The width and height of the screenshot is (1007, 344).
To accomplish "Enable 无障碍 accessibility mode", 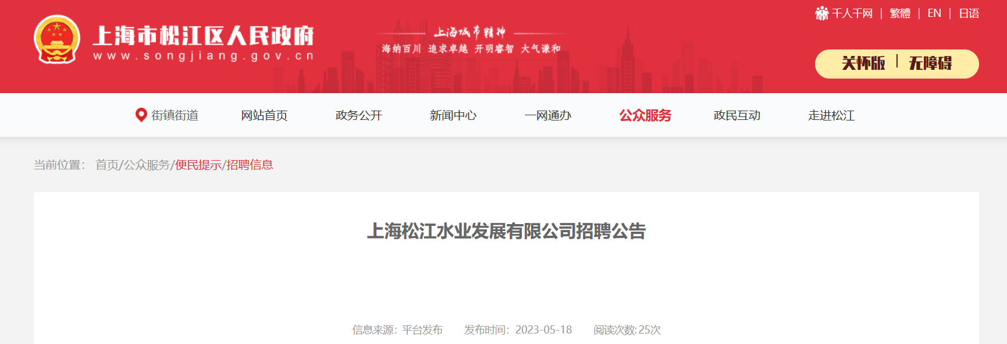I will click(930, 63).
